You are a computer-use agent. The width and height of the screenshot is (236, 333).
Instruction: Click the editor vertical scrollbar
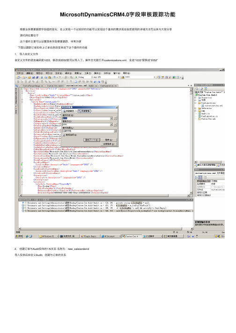pyautogui.click(x=191, y=141)
